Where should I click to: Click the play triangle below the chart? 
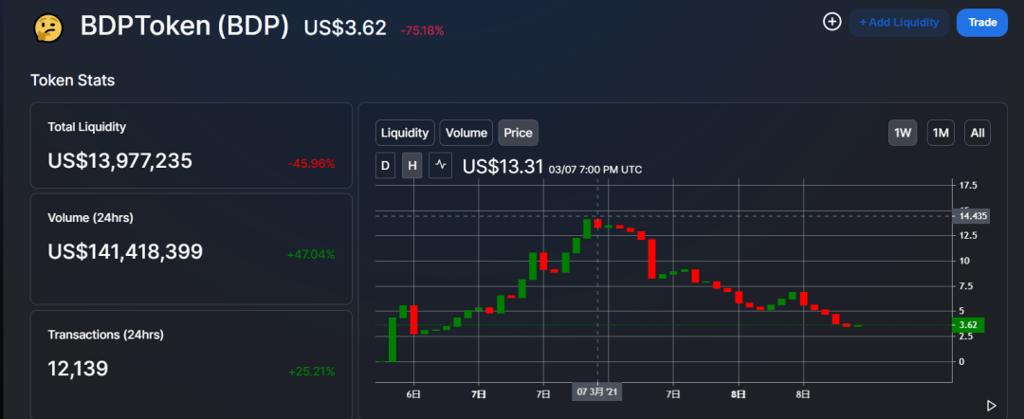coord(992,406)
